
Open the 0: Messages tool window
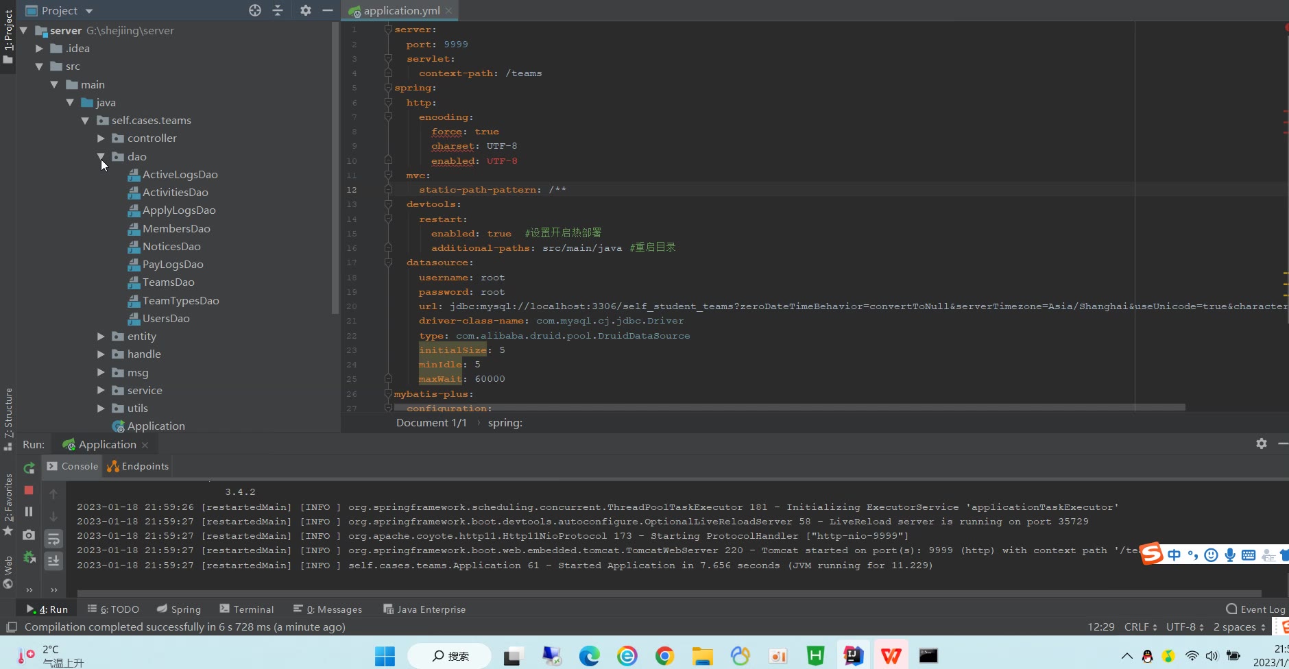(328, 609)
